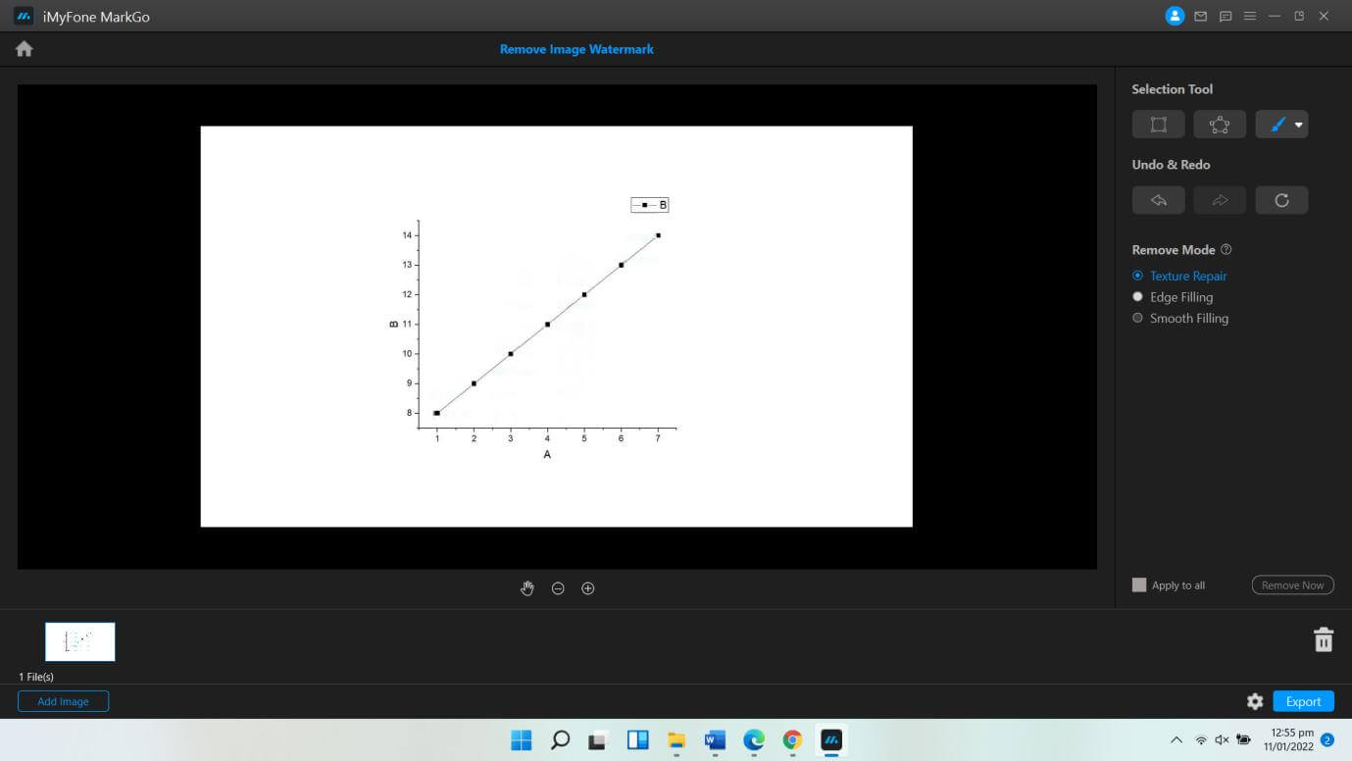
Task: Click the Add Image button
Action: point(63,701)
